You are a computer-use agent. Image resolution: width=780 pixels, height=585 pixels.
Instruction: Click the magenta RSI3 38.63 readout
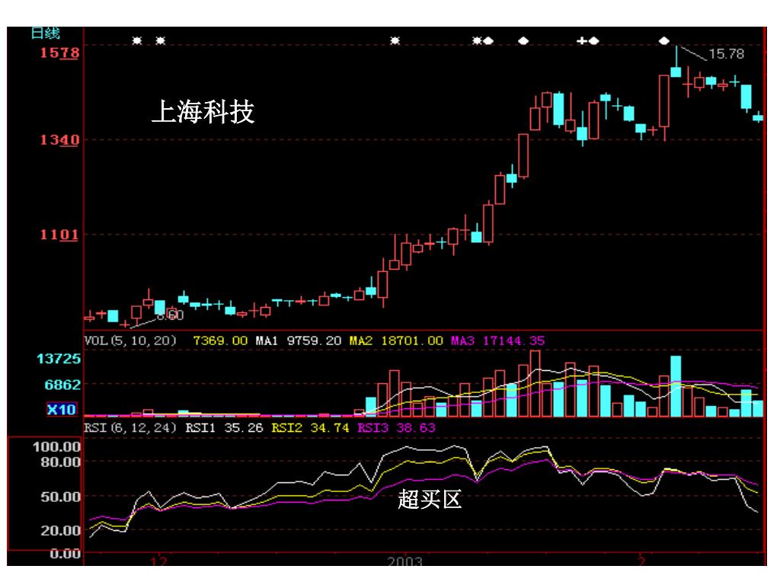(396, 428)
